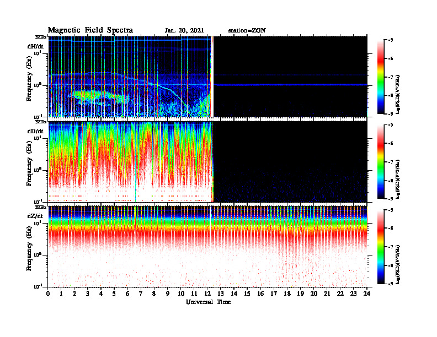Click the "7" hour tick label
437x337 pixels.
tap(141, 294)
